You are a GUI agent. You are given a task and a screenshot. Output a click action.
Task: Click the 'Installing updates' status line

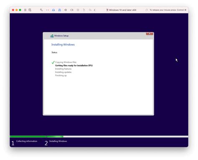[x=63, y=72]
